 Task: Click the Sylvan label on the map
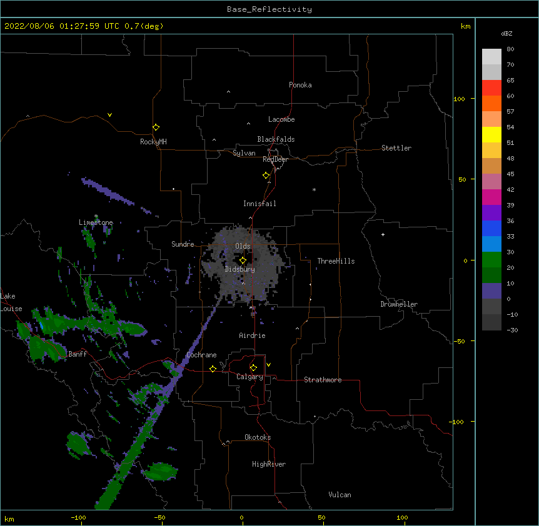point(244,153)
